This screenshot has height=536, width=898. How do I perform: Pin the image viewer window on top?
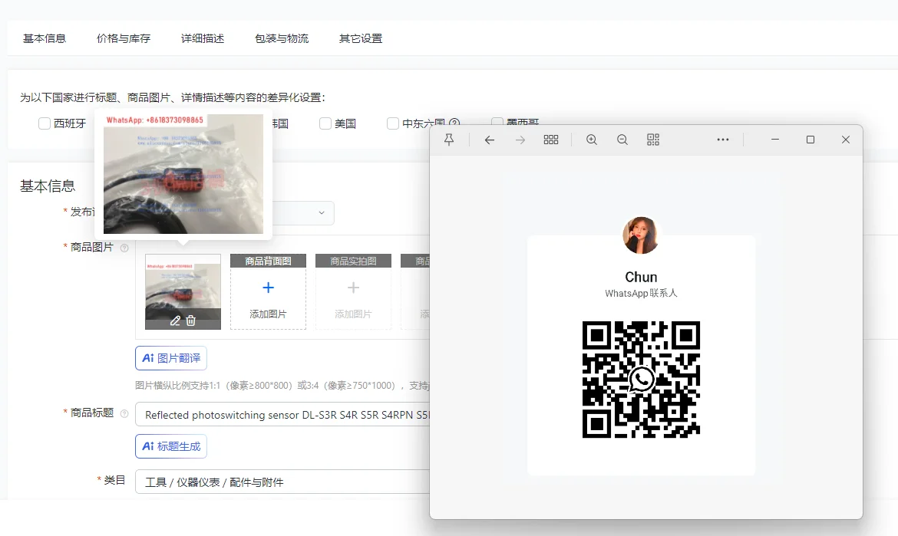coord(450,140)
